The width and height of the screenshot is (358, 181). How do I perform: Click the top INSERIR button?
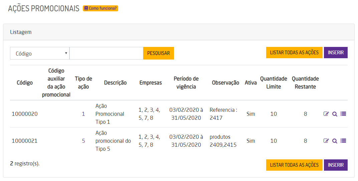coord(336,53)
